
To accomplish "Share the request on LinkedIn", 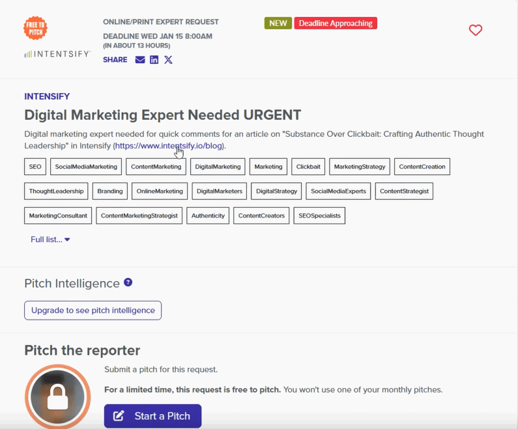I will pyautogui.click(x=154, y=60).
